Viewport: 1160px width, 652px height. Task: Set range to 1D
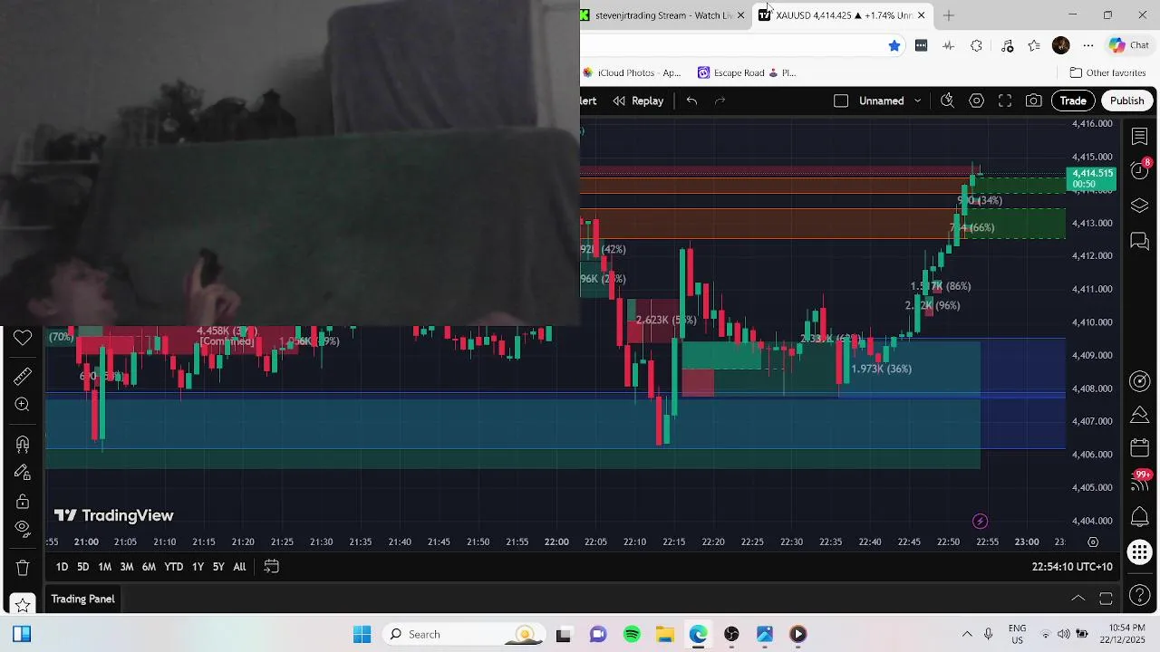(62, 567)
